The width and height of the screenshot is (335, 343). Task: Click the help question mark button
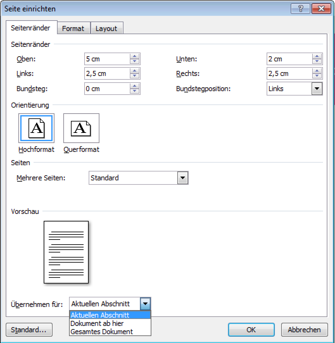[x=300, y=9]
